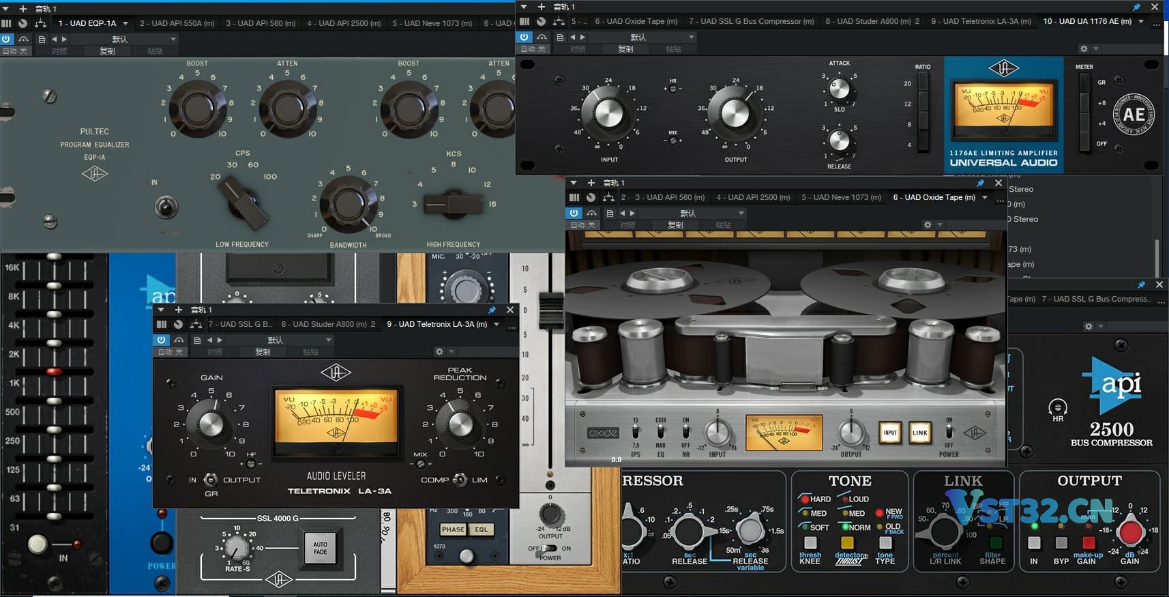Click the Neve 1073 PHASE button
Viewport: 1169px width, 597px height.
point(453,529)
